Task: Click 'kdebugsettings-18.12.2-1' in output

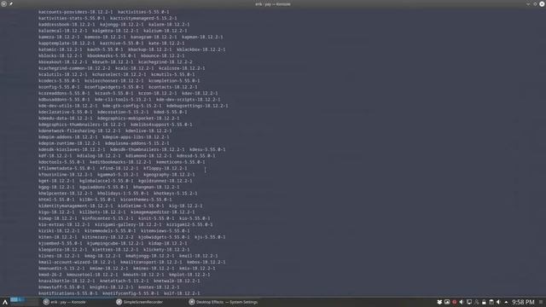Action: coord(197,106)
